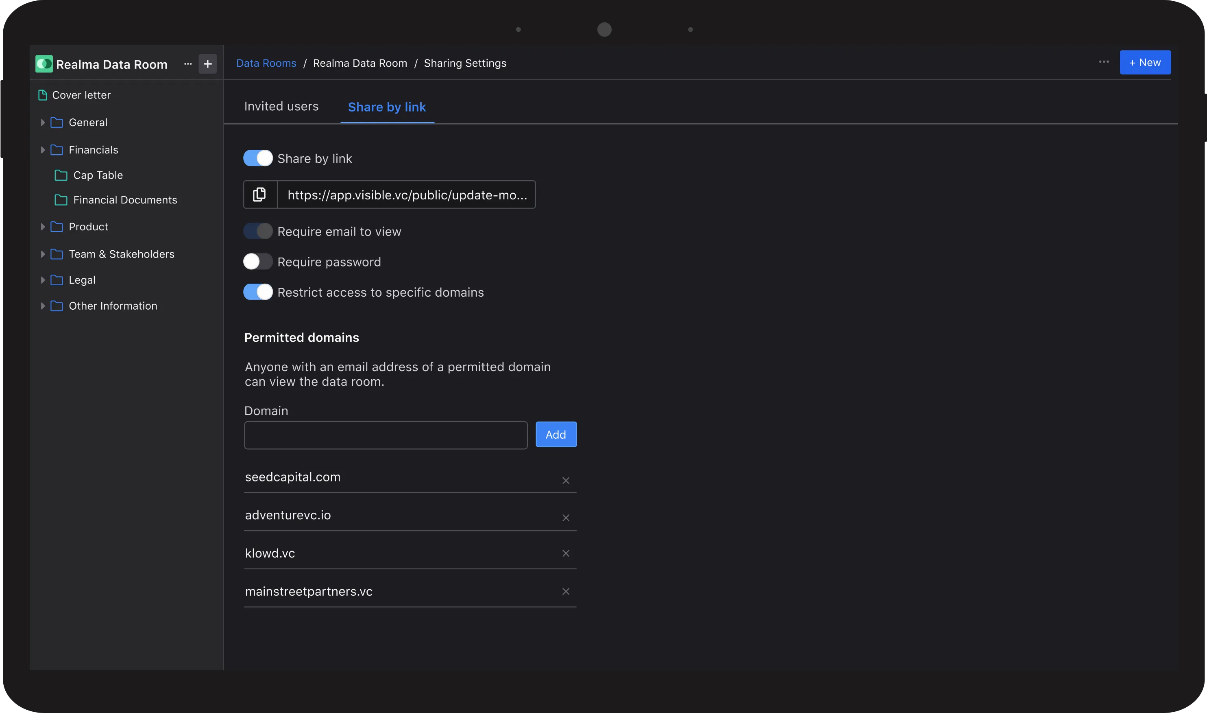This screenshot has width=1207, height=713.
Task: Expand the Legal folder tree
Action: [x=43, y=280]
